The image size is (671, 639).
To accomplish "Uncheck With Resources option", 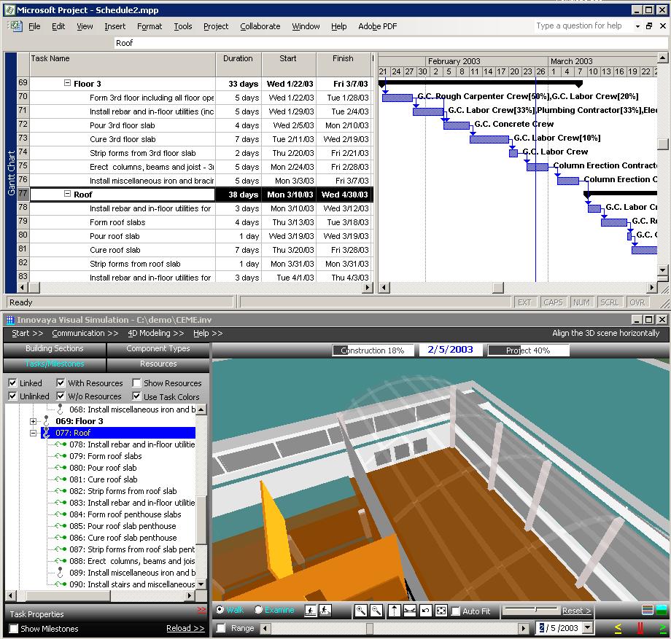I will point(61,383).
